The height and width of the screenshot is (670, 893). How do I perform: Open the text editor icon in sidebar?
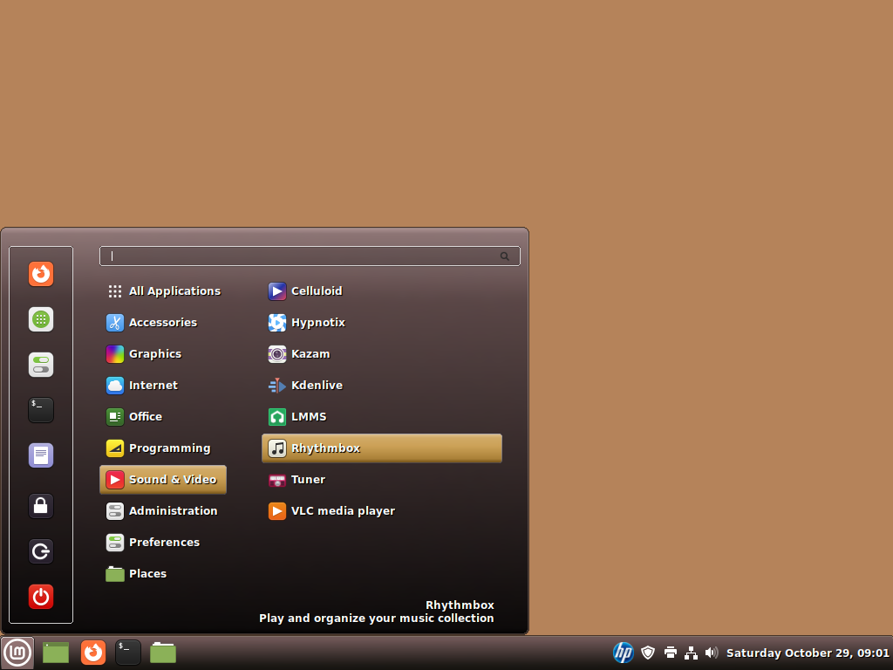pos(41,455)
